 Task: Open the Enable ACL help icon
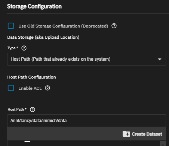47,88
